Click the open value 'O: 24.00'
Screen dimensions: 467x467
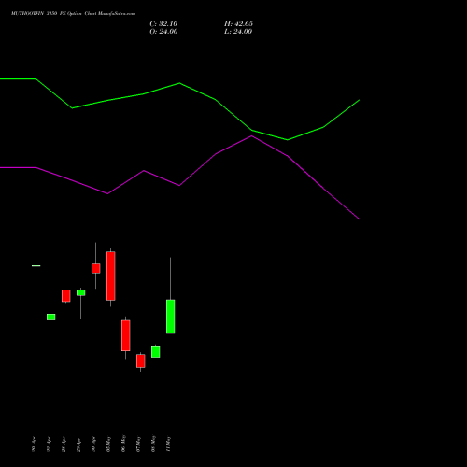[163, 32]
